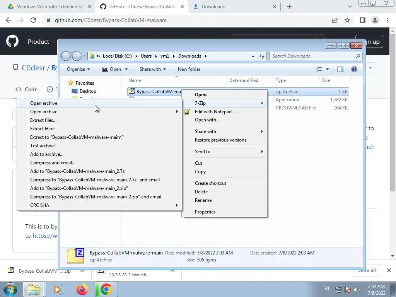Image resolution: width=396 pixels, height=297 pixels.
Task: Choose Extract files... in the 7-Zip submenu
Action: click(x=99, y=120)
